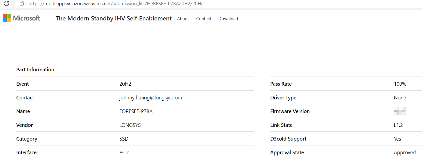The image size is (422, 161).
Task: Select the D3cold Support label
Action: (x=288, y=139)
